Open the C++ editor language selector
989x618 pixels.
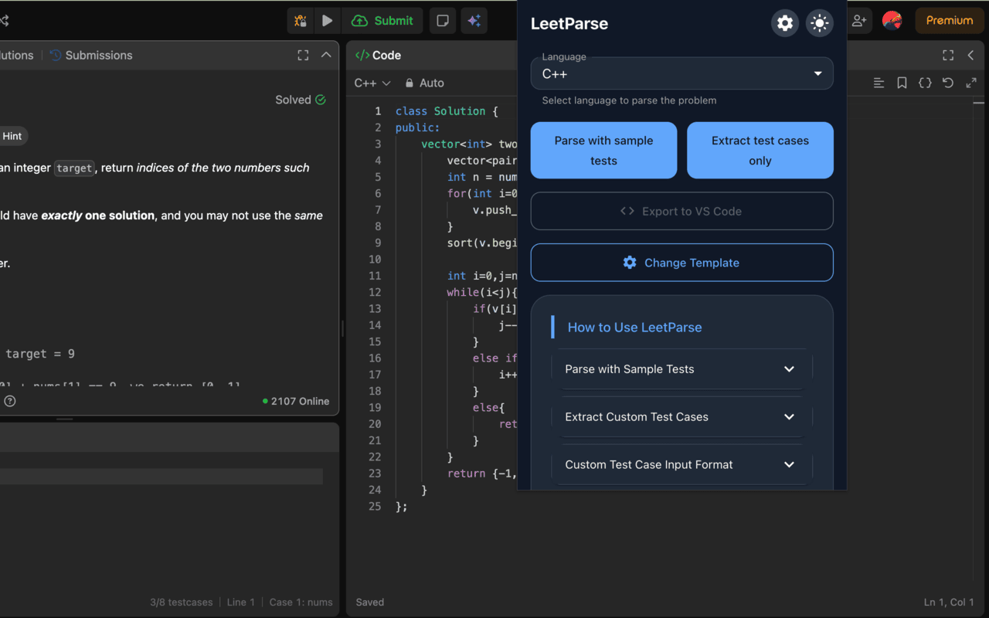pos(372,83)
